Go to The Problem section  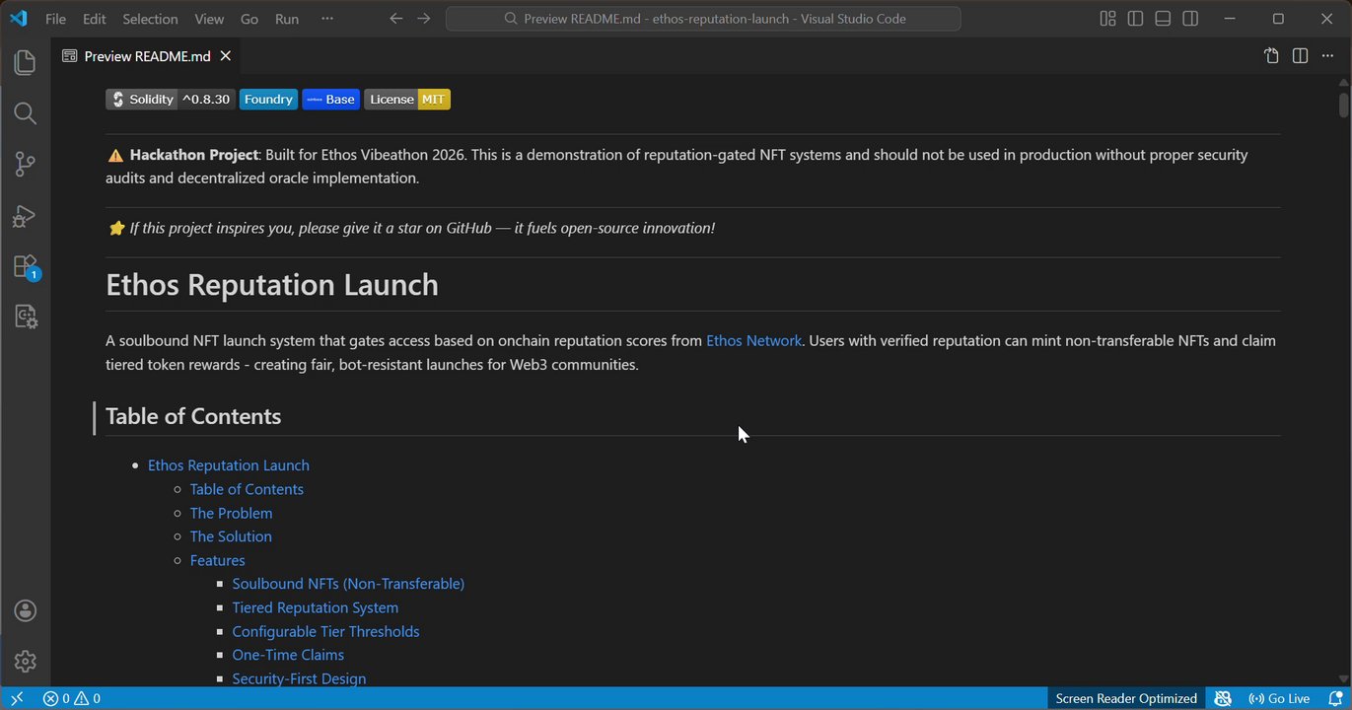click(x=231, y=513)
